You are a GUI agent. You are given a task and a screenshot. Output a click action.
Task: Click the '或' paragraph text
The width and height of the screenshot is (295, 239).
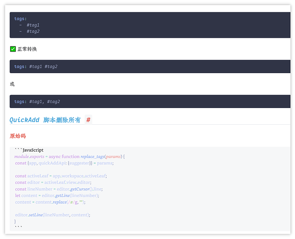tap(12, 84)
